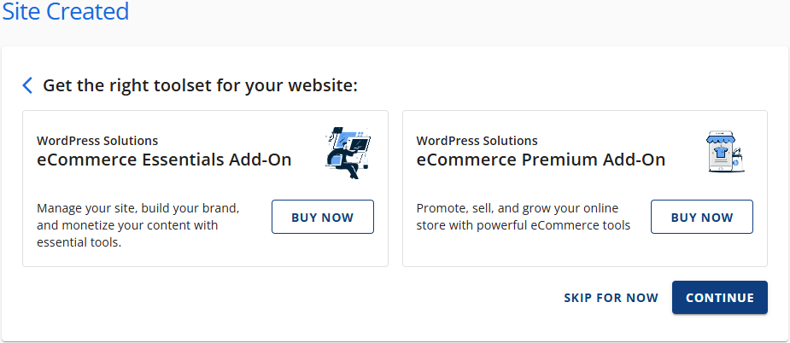Click the eCommerce Essentials illustration icon
This screenshot has width=790, height=343.
(348, 153)
